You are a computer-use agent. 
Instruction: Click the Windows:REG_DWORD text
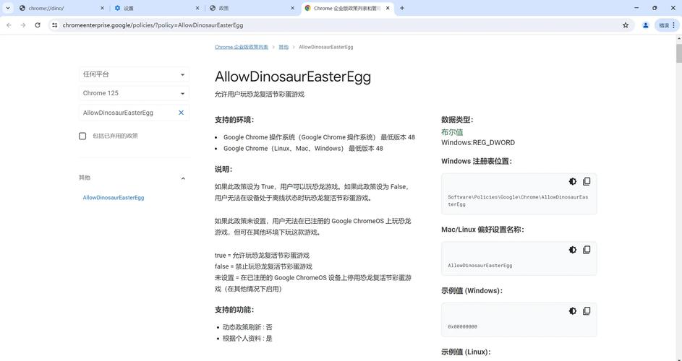click(478, 142)
